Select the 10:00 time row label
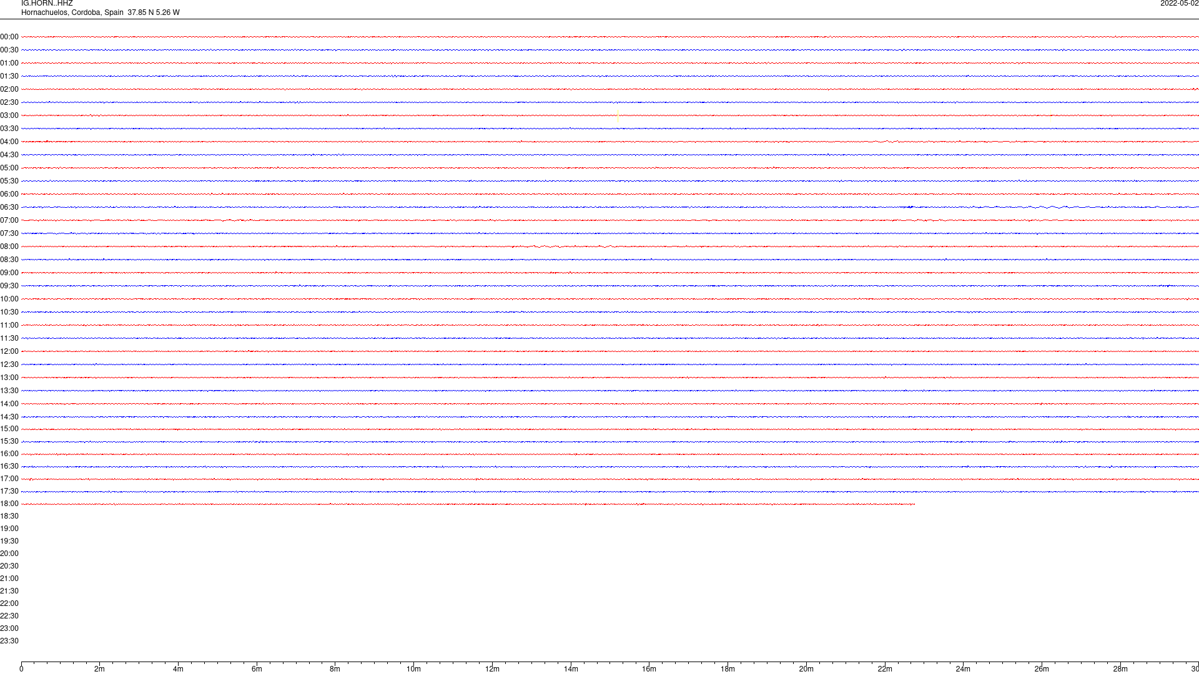1199x674 pixels. coord(9,299)
